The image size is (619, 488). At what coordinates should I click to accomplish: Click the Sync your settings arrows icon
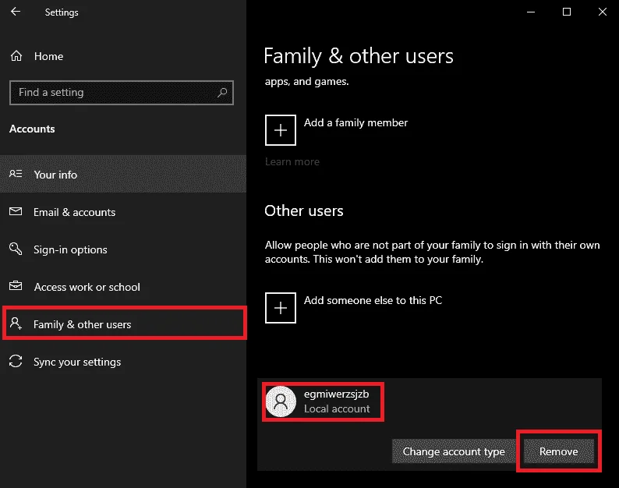point(16,361)
